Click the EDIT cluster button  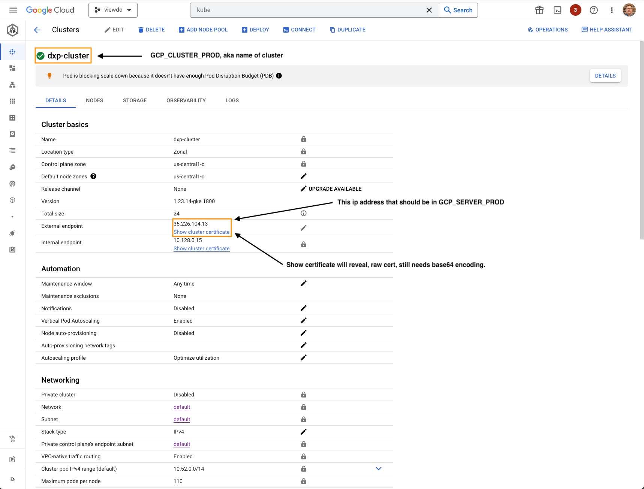click(114, 30)
